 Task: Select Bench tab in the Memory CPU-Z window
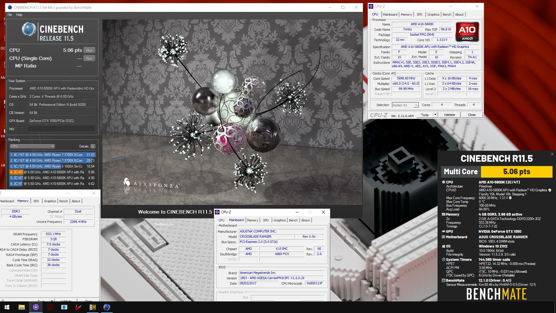63,201
